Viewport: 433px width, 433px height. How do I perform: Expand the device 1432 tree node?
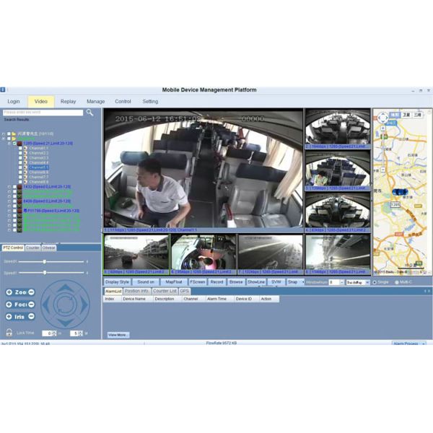click(x=8, y=186)
